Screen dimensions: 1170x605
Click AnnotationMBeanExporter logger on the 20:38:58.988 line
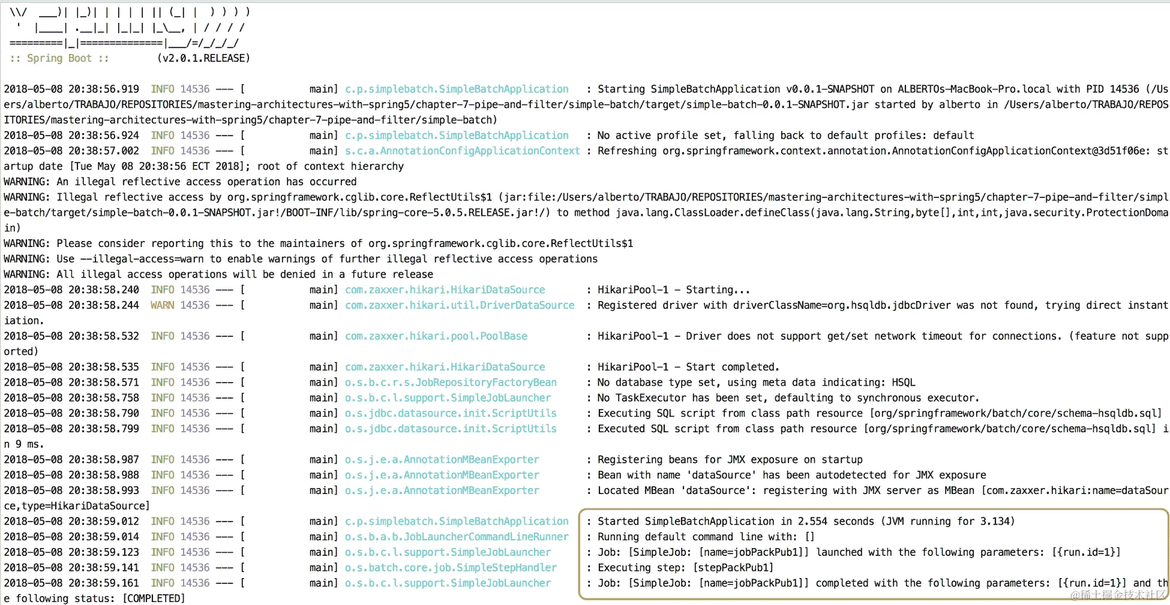pyautogui.click(x=442, y=475)
